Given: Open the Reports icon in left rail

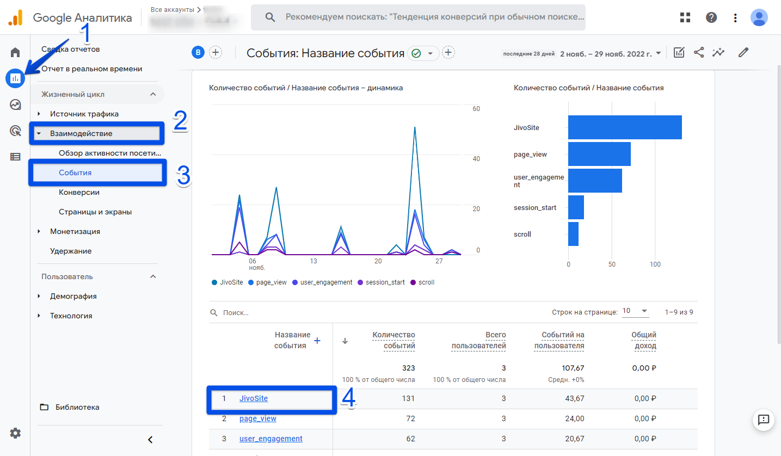Looking at the screenshot, I should coord(15,78).
